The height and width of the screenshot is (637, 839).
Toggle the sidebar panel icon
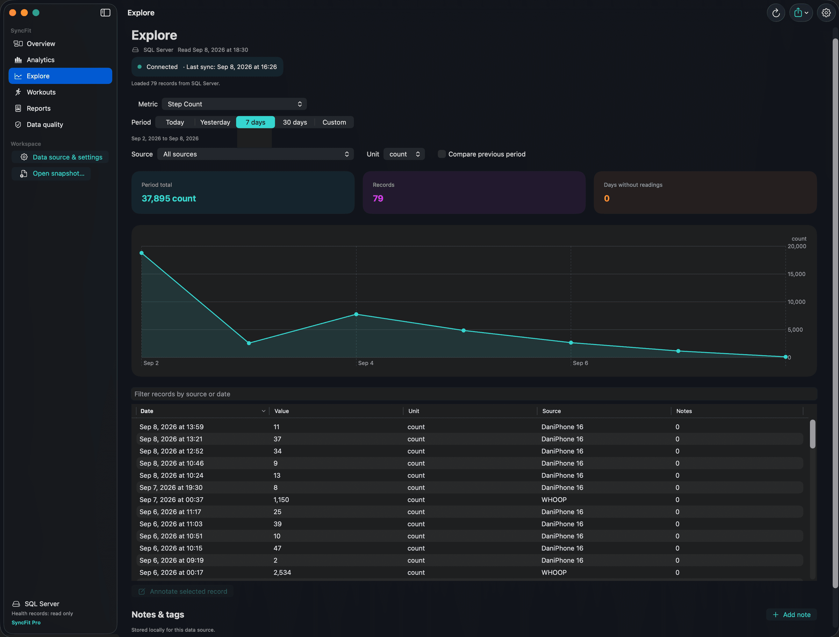[x=105, y=13]
